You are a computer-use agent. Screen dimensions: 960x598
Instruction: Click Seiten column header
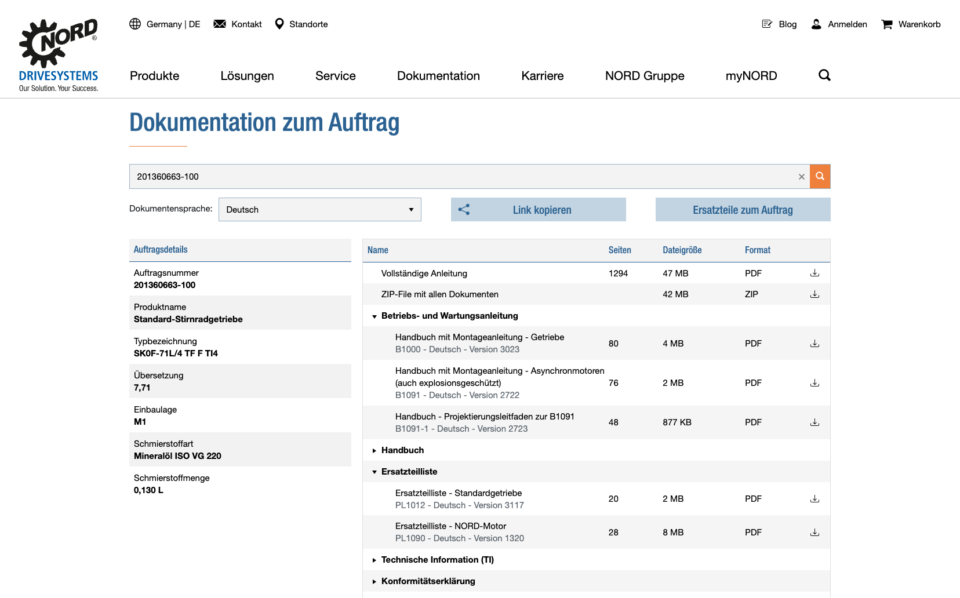(620, 250)
